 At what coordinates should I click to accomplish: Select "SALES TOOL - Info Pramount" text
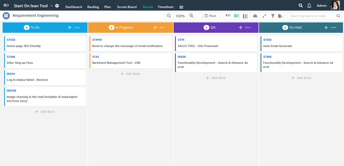click(x=198, y=46)
